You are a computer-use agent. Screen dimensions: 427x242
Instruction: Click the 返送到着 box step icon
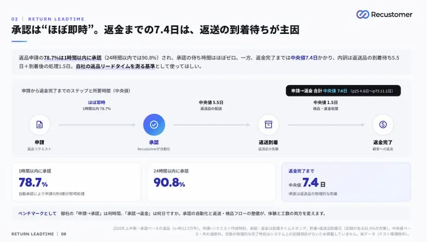[269, 124]
